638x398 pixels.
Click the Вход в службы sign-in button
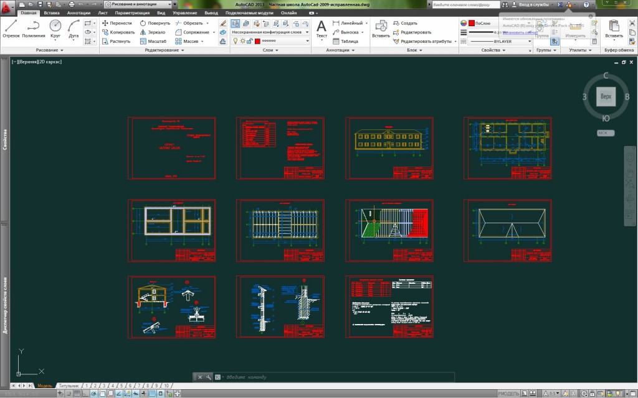coord(531,4)
